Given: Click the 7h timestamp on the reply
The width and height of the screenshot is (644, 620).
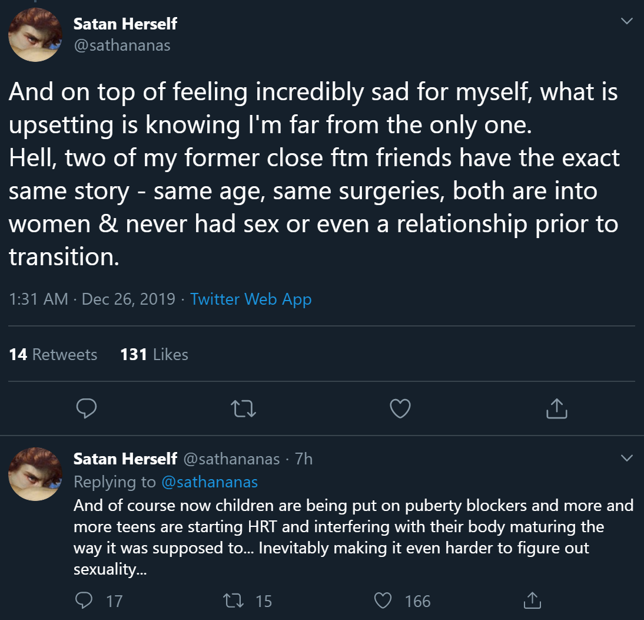Looking at the screenshot, I should point(304,459).
